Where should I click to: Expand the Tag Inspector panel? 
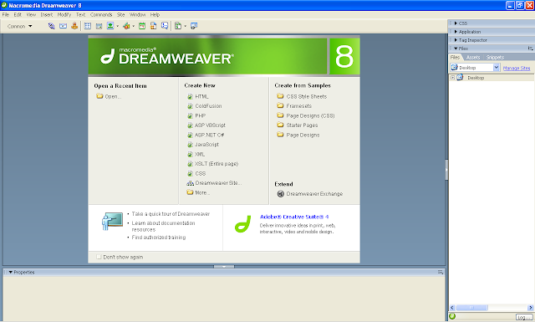point(472,40)
